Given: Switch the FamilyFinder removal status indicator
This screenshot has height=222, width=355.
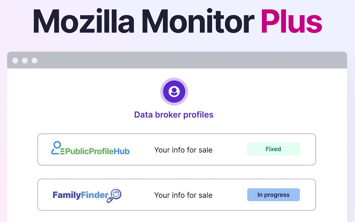Looking at the screenshot, I should tap(273, 195).
